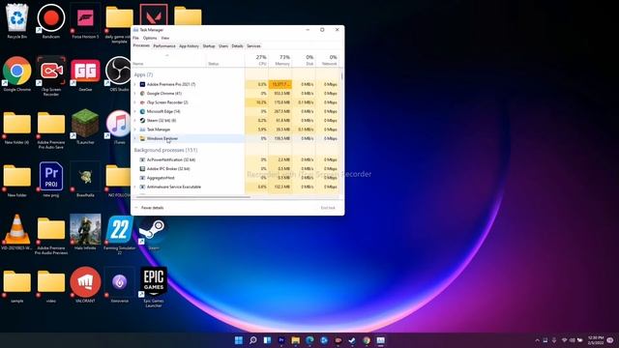
Task: Expand the Google Chrome process group
Action: pyautogui.click(x=135, y=94)
